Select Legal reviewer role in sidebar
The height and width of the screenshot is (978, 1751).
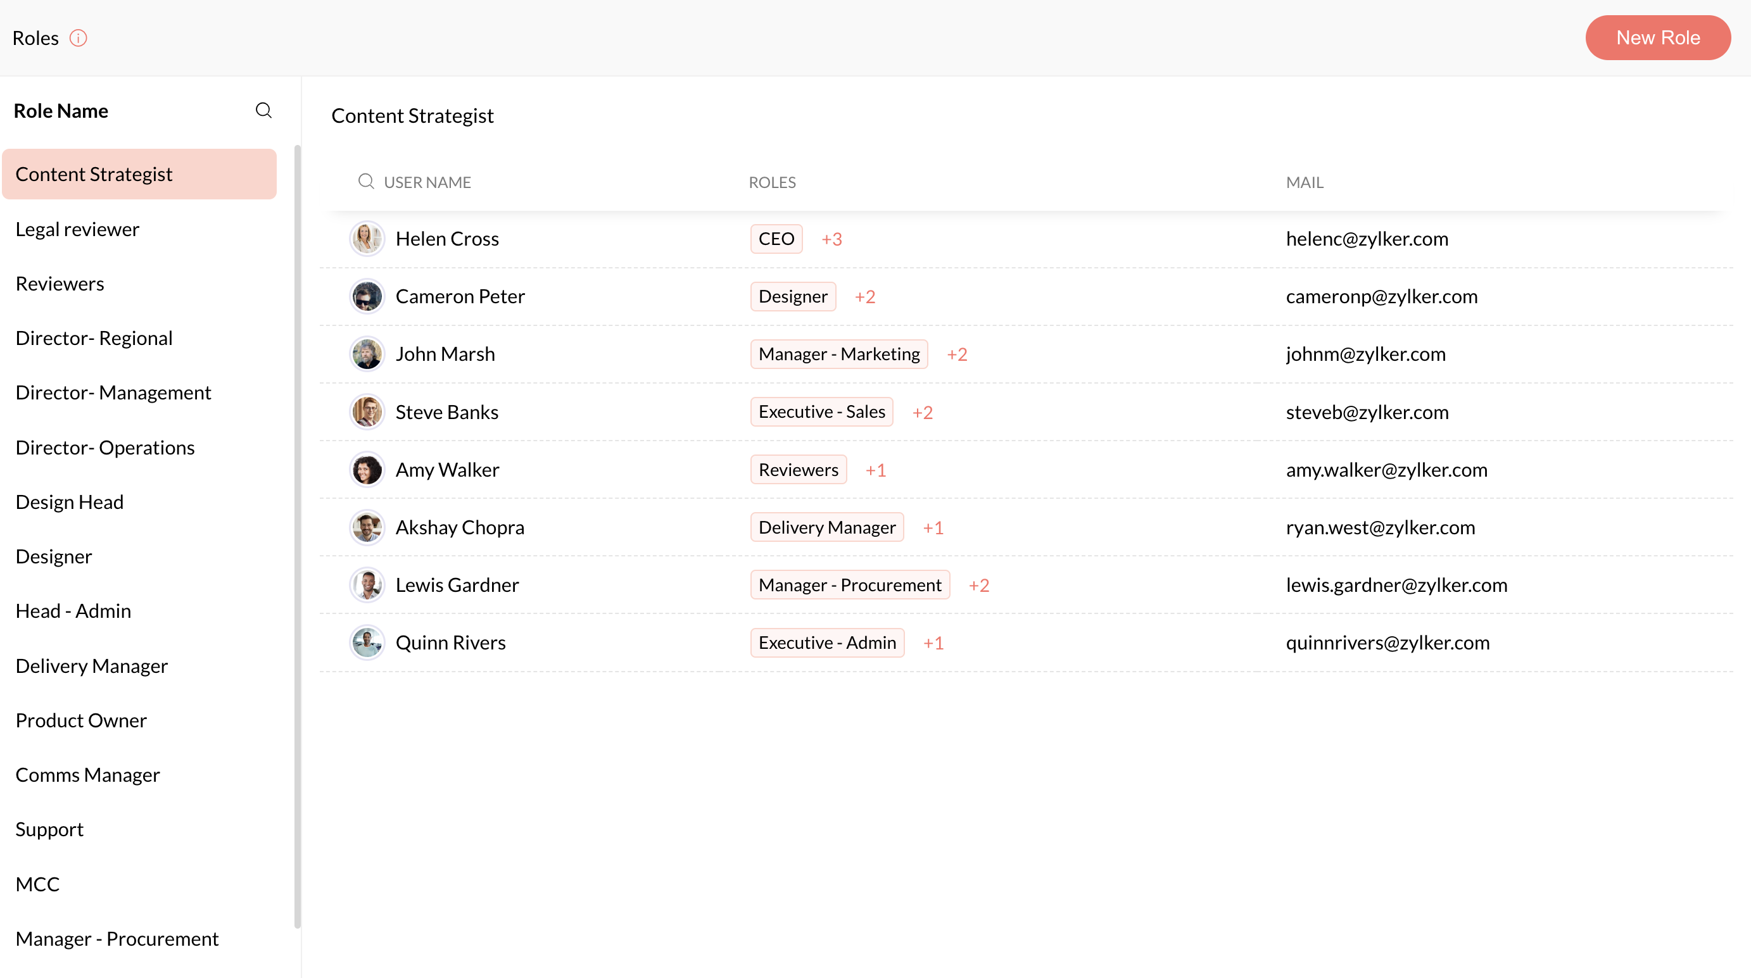point(77,229)
